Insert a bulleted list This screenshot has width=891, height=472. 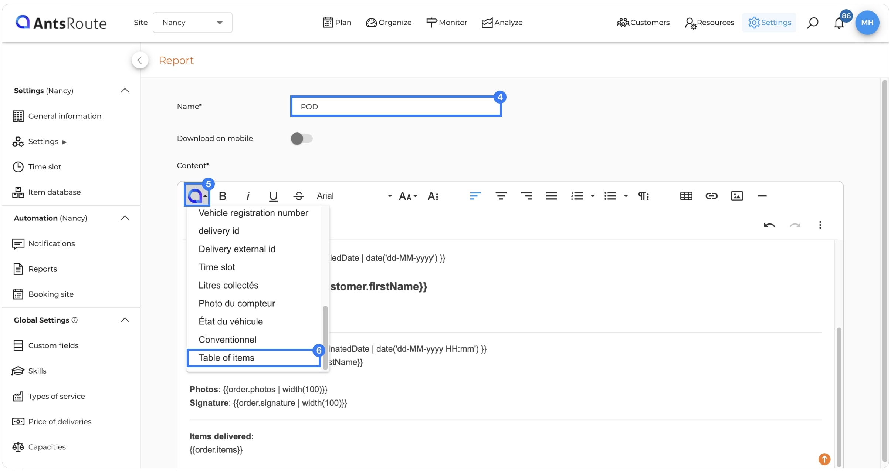(610, 196)
